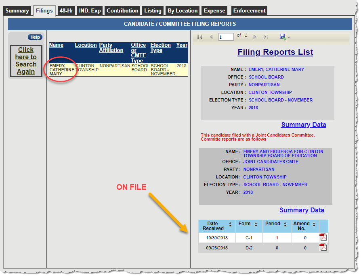Sort by Period column arrows
Viewport: 361px width, 276px height.
point(285,224)
